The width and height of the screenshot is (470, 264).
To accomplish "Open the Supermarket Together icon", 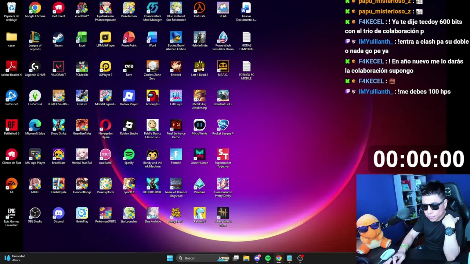I will click(223, 158).
